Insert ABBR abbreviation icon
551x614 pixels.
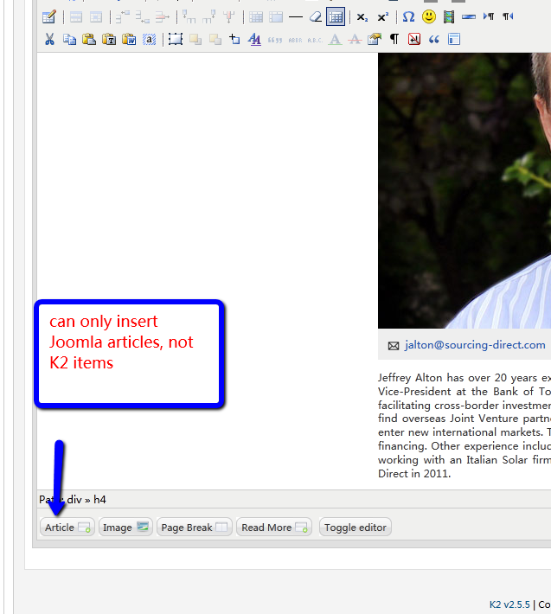tap(295, 40)
